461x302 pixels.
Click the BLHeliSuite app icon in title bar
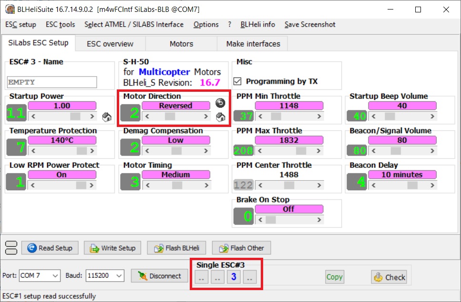[10, 9]
